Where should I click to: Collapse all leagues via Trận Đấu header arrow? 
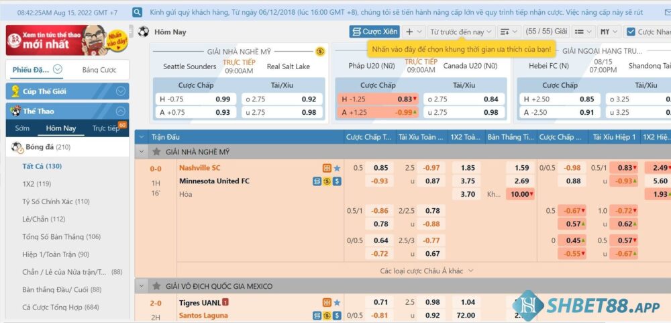[141, 137]
